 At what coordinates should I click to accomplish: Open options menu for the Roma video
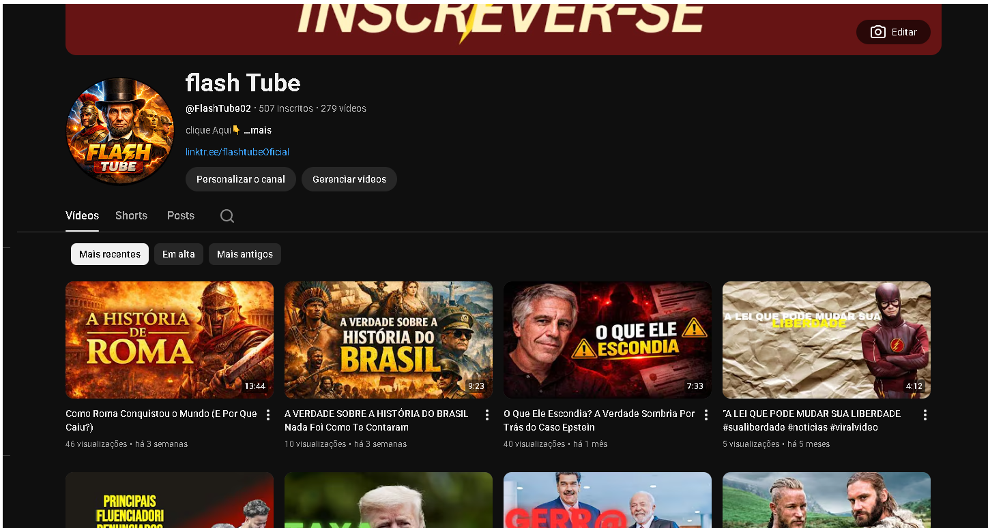(x=268, y=415)
